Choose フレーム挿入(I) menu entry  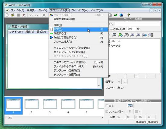(78, 42)
